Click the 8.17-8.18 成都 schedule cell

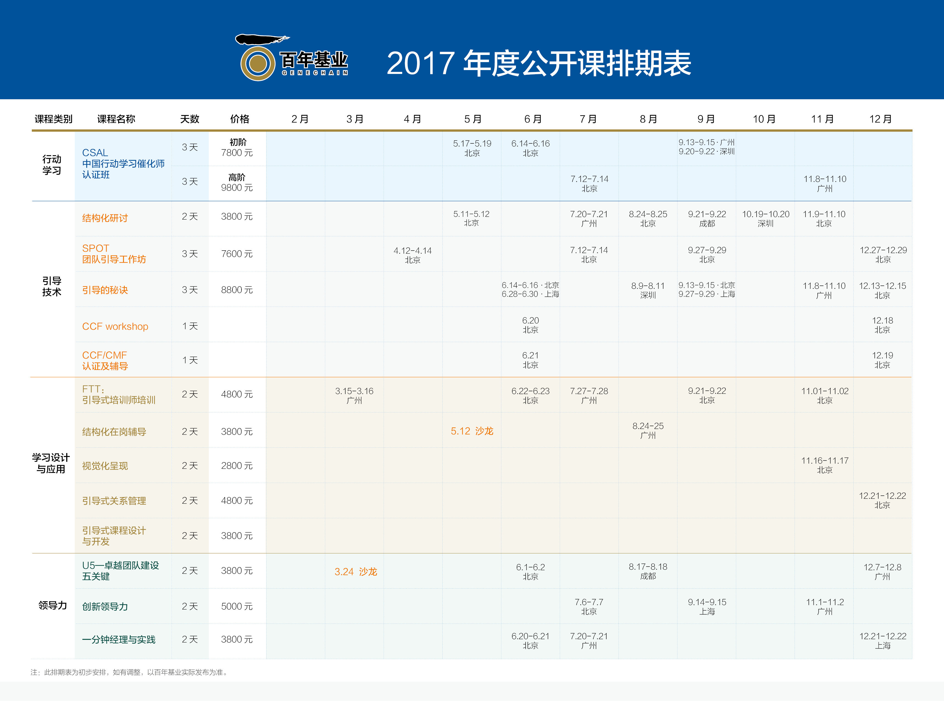[648, 571]
